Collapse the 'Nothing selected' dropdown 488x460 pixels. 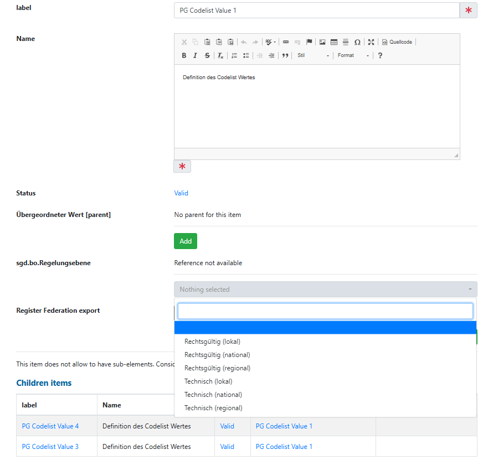pyautogui.click(x=325, y=290)
